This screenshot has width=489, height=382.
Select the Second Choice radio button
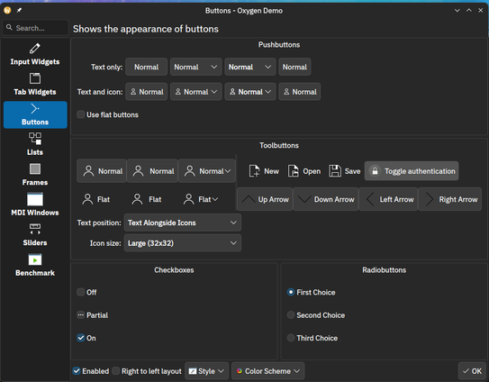pos(316,315)
